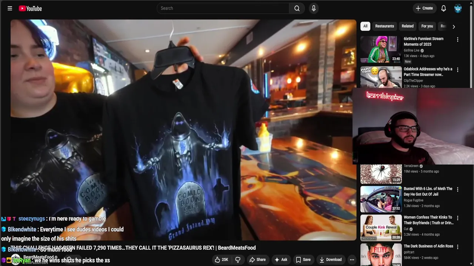Share the video
Screen dimensions: 474x266
257,260
